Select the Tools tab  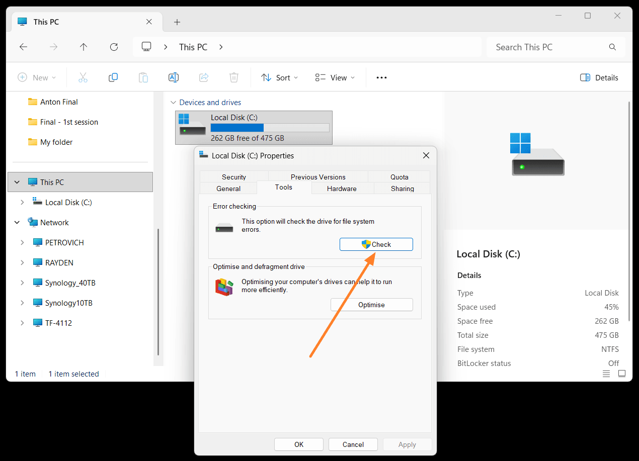point(284,187)
